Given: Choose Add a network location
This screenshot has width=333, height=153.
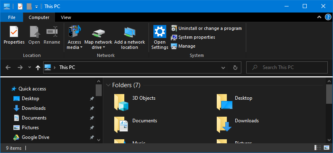Looking at the screenshot, I should click(130, 38).
